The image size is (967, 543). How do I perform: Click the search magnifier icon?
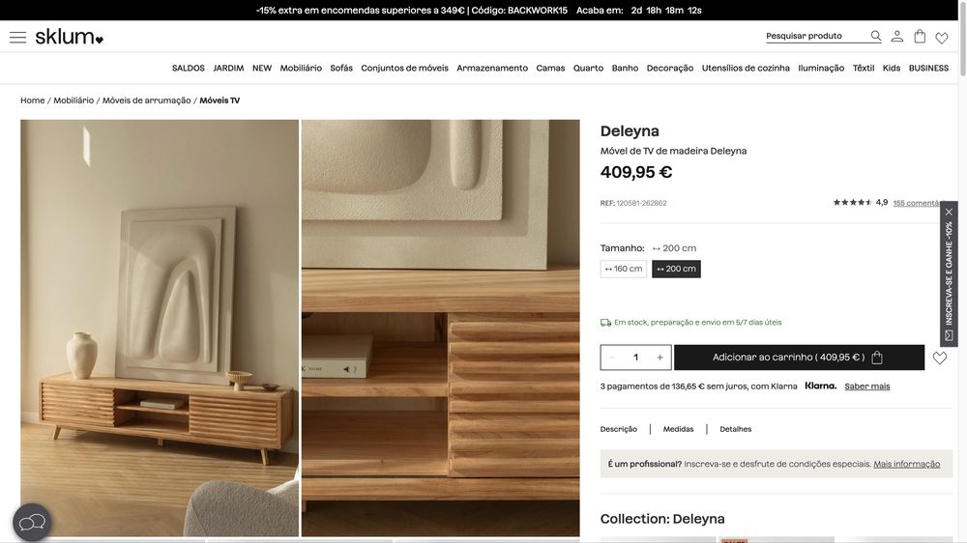(x=875, y=36)
